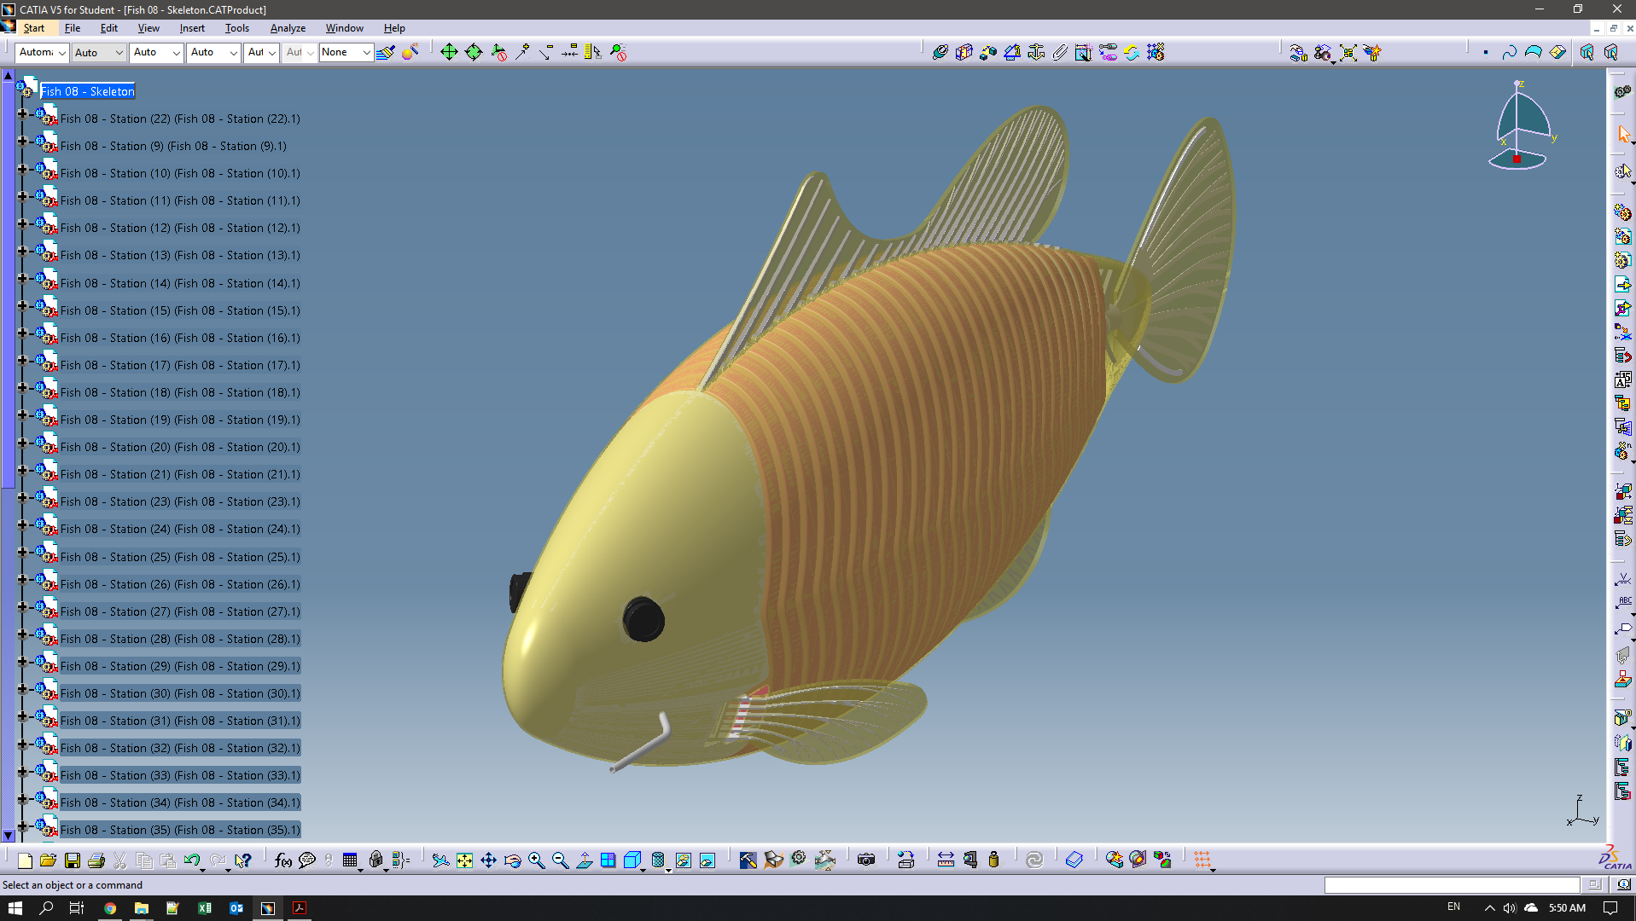Select the Pan tool icon

[488, 860]
